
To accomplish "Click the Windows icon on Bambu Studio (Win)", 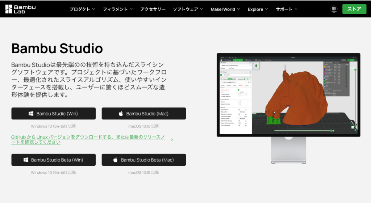I will [x=31, y=114].
